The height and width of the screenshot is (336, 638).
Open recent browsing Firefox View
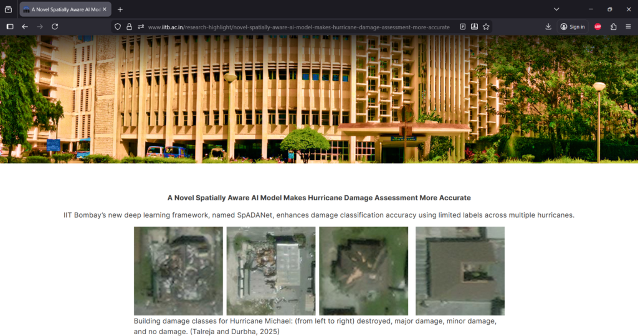click(8, 9)
